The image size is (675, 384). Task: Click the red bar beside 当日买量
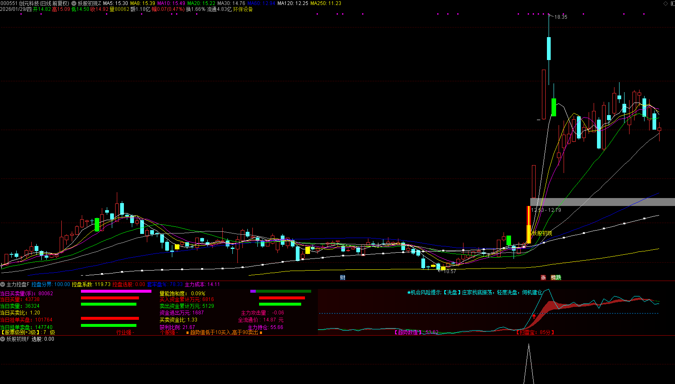[110, 298]
